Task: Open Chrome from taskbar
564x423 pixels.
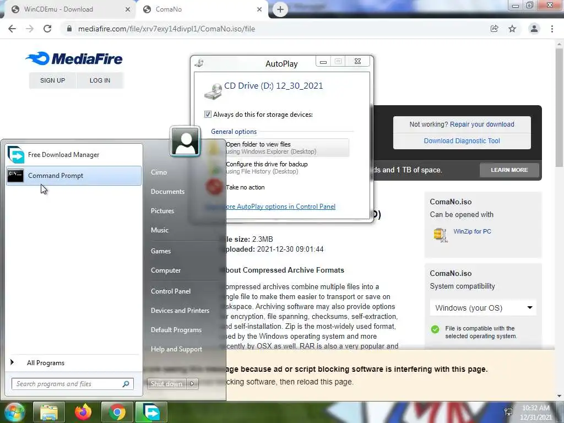Action: pos(117,412)
